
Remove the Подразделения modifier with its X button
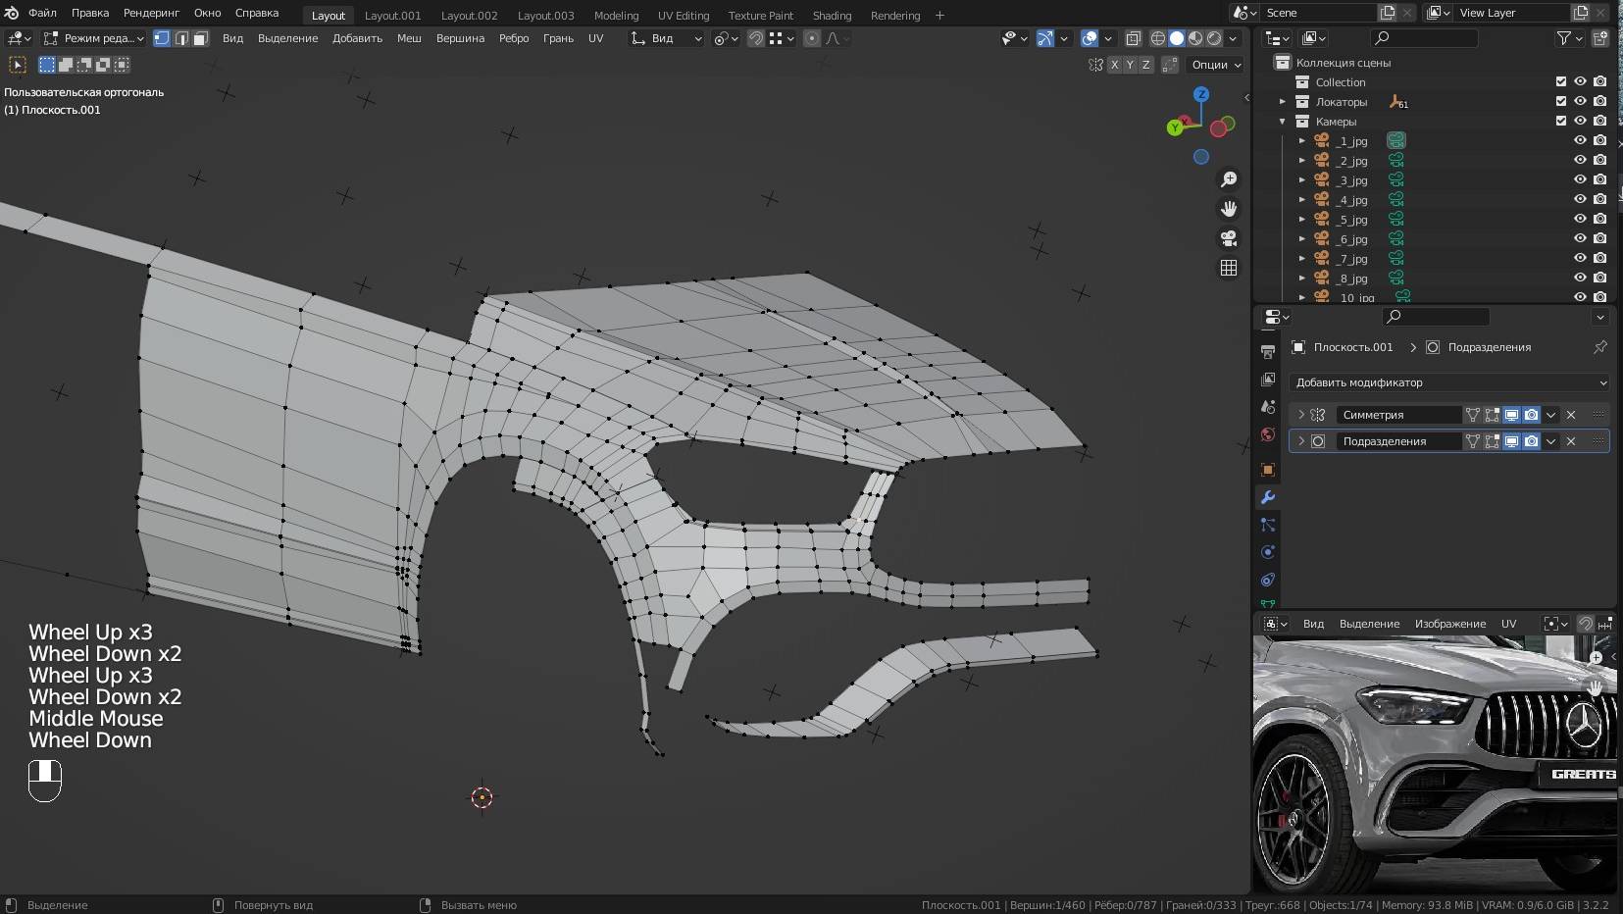pyautogui.click(x=1569, y=440)
